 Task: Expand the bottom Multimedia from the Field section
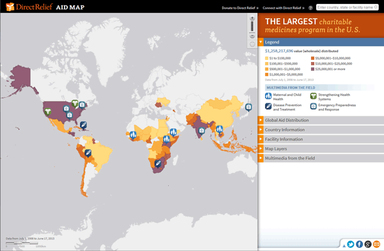tap(321, 158)
